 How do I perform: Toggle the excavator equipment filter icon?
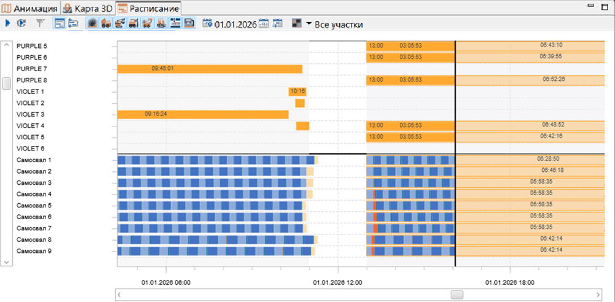[x=119, y=23]
